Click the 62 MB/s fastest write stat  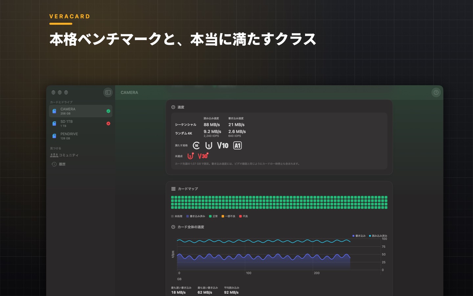205,292
